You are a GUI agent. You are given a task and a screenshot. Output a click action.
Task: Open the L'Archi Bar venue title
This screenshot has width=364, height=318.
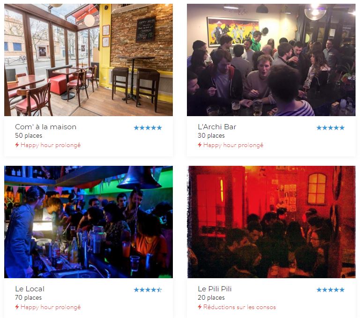[x=217, y=127]
